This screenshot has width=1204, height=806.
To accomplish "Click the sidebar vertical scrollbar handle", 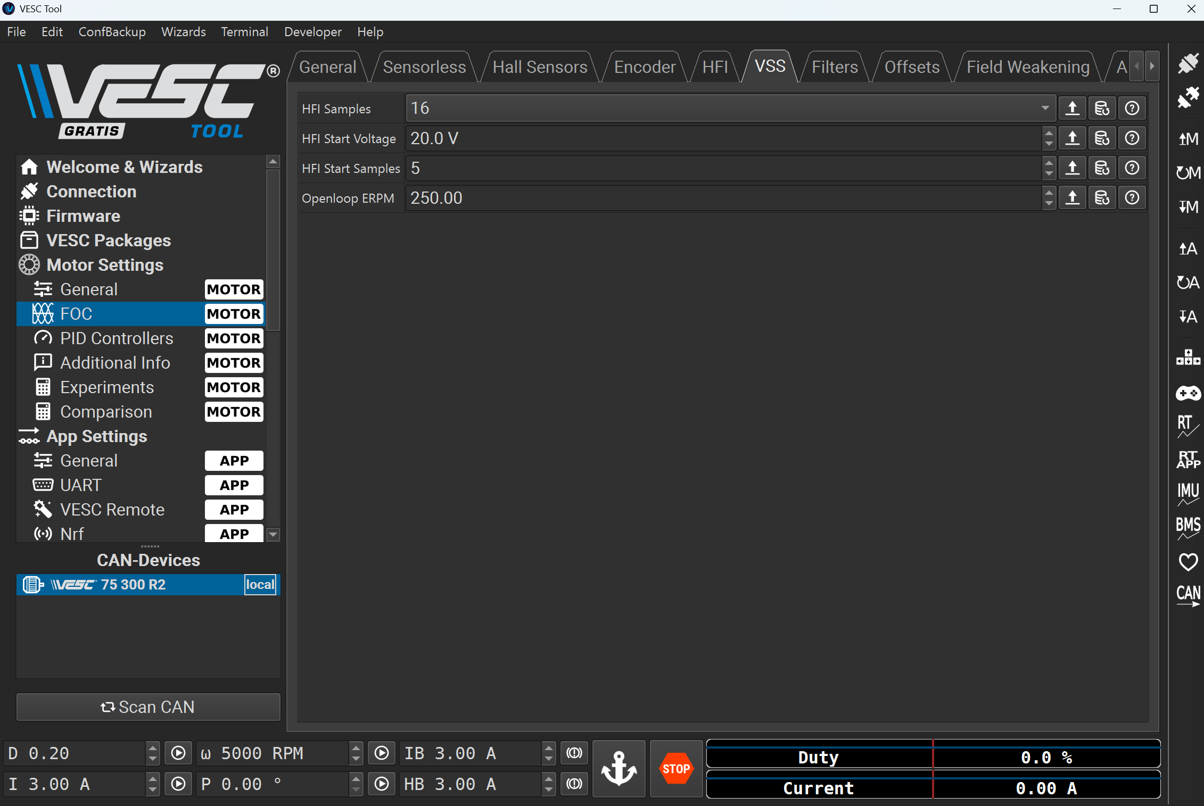I will [x=273, y=250].
